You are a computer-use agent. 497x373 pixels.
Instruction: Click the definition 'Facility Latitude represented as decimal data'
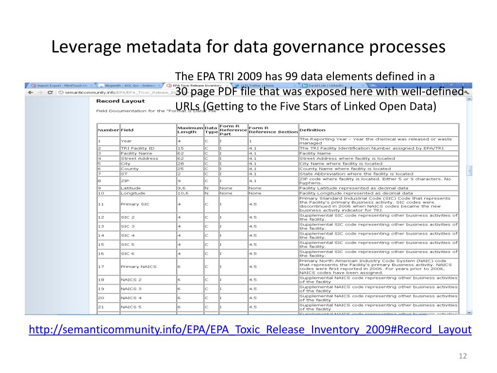click(x=354, y=188)
